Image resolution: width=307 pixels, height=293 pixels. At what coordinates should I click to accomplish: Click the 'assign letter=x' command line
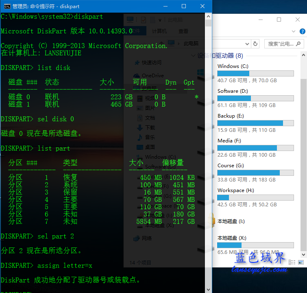[x=46, y=266]
